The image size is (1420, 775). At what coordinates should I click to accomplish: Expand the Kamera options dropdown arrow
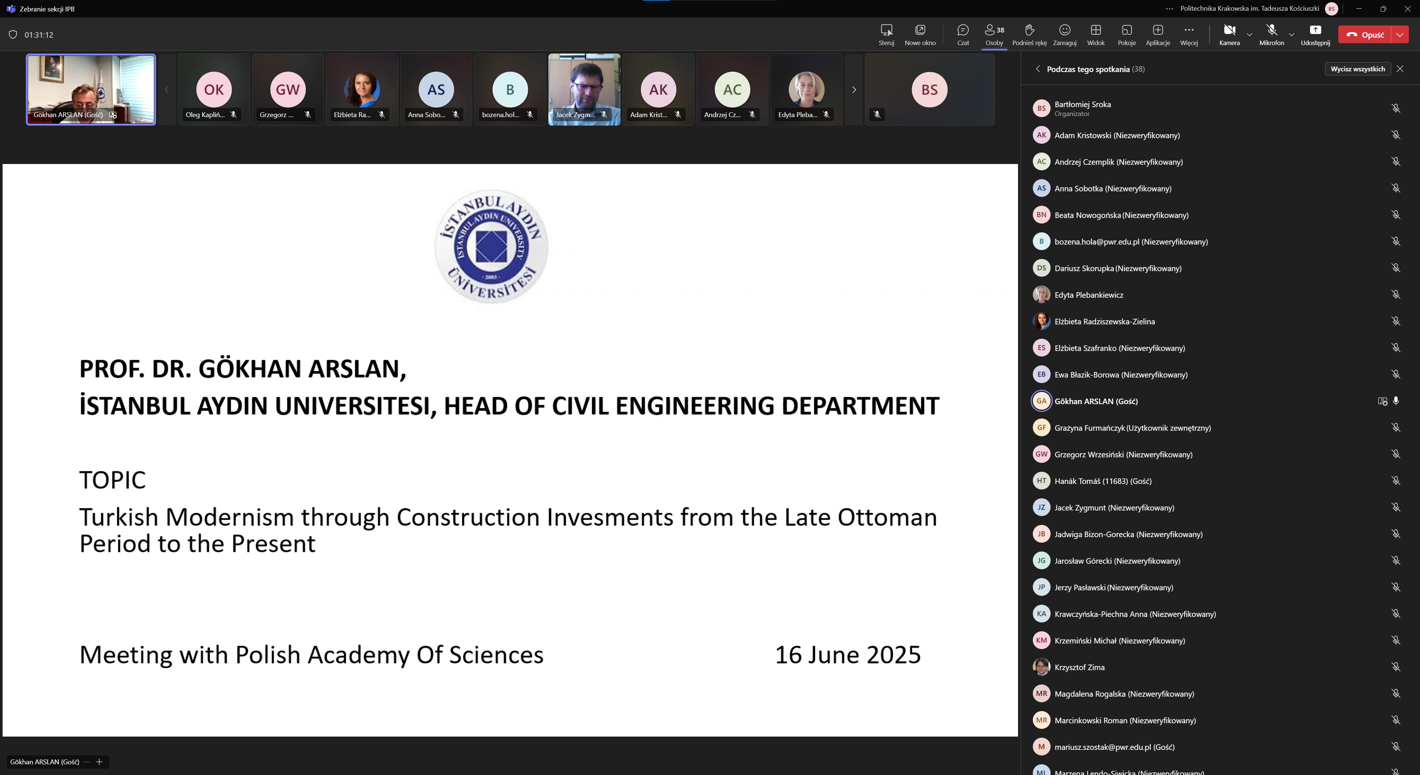(1249, 35)
